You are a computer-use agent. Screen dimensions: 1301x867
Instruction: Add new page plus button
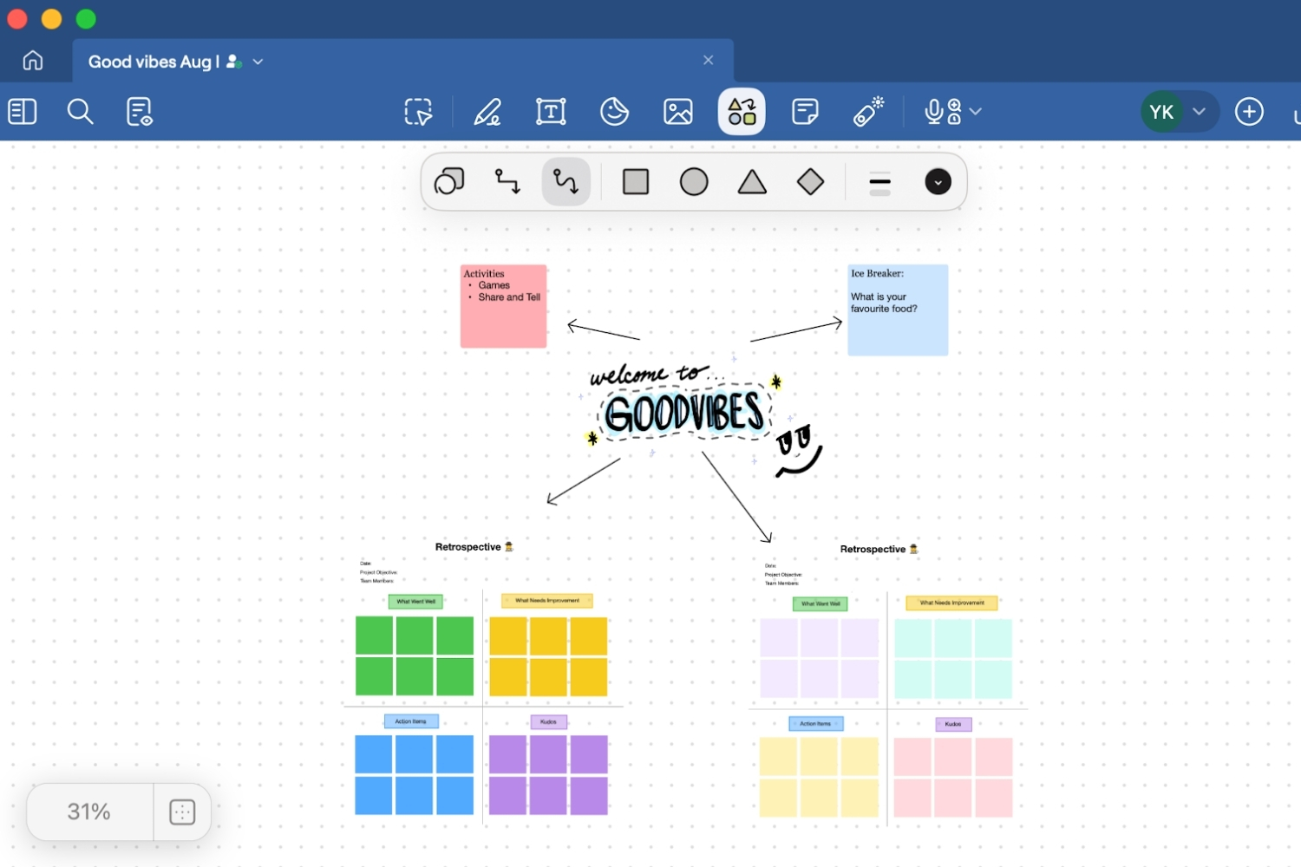coord(1249,112)
